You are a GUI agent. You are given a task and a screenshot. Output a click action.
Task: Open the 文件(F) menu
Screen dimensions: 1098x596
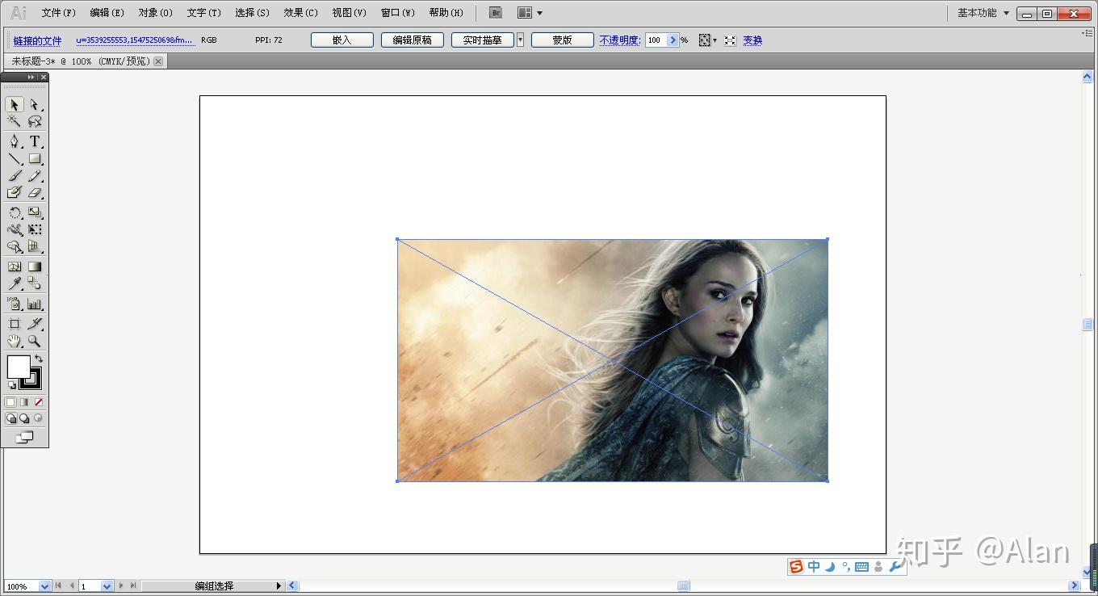tap(58, 13)
